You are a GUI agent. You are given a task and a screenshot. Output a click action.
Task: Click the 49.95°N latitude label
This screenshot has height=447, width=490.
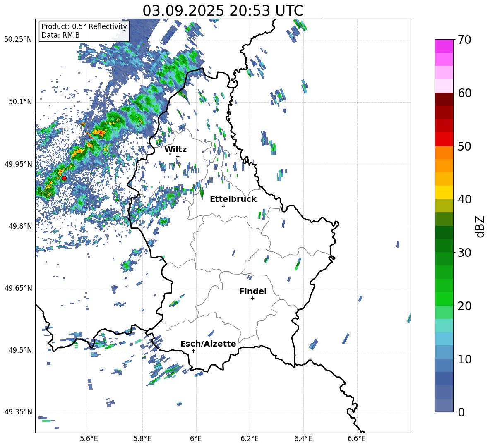18,164
